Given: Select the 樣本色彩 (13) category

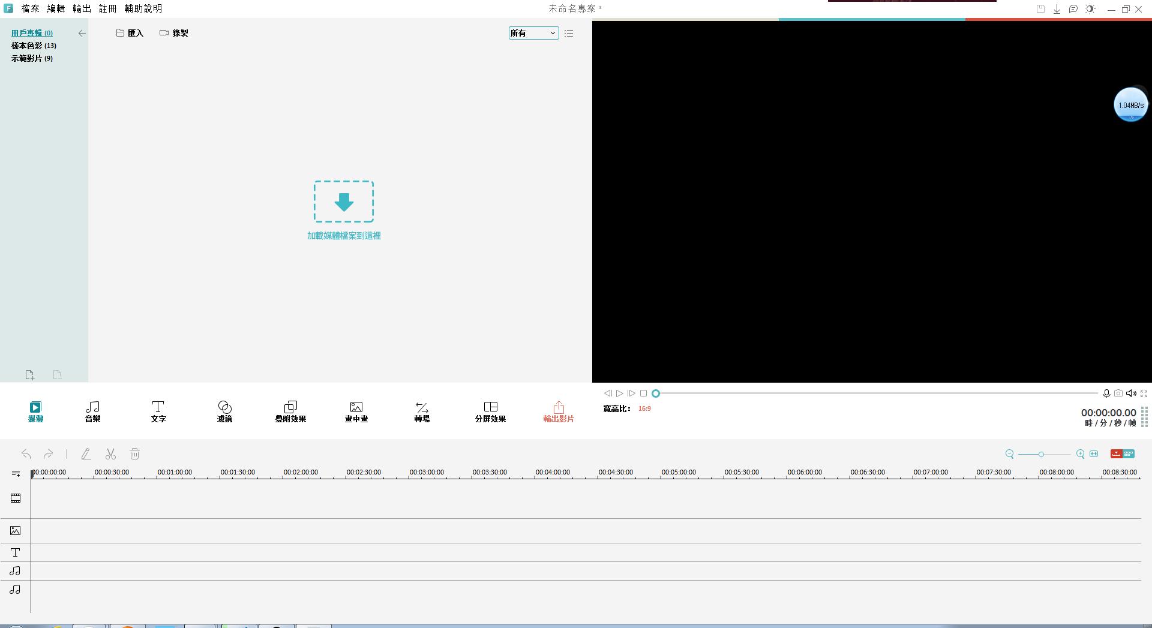Looking at the screenshot, I should pyautogui.click(x=34, y=46).
